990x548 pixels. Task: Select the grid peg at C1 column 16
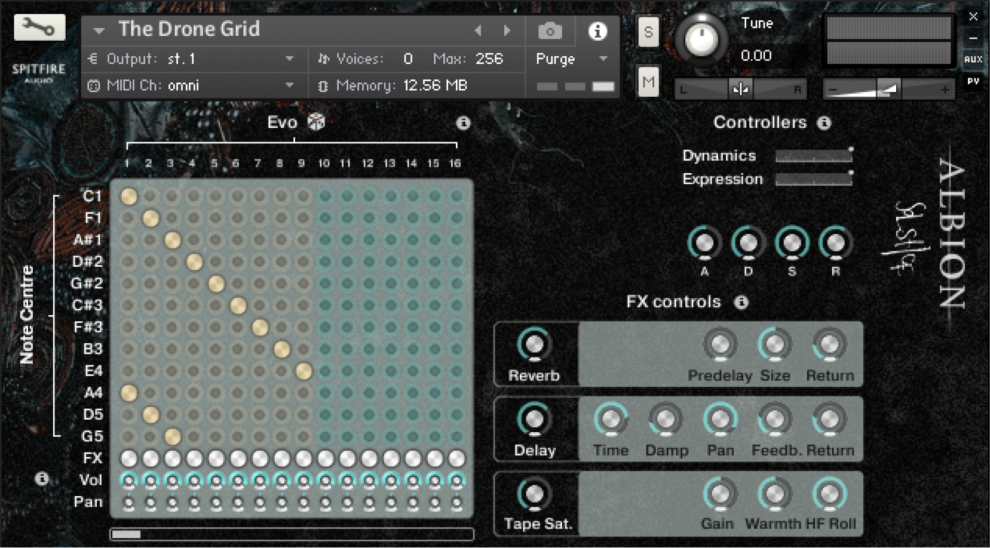[x=456, y=196]
